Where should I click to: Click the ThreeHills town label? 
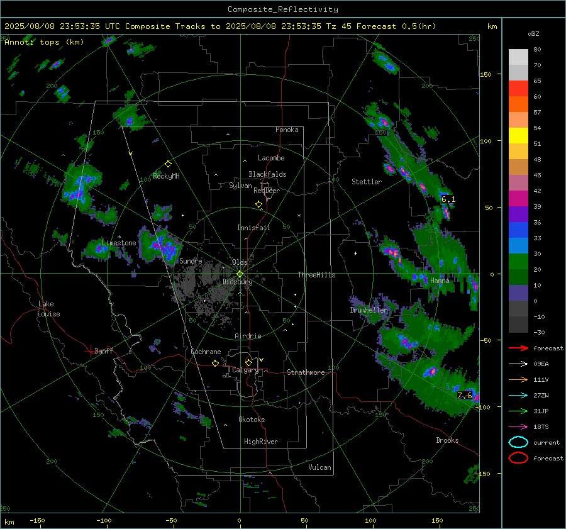(316, 275)
